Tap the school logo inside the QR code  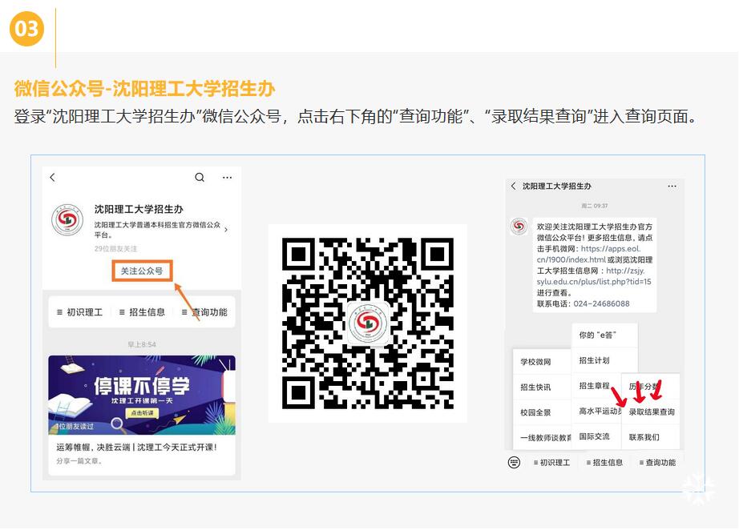click(368, 323)
